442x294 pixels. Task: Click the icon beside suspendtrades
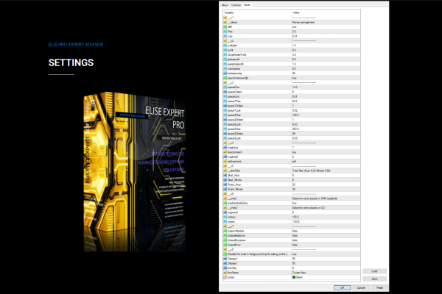(x=225, y=231)
